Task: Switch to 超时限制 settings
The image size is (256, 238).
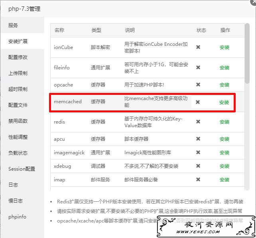Action: point(22,89)
